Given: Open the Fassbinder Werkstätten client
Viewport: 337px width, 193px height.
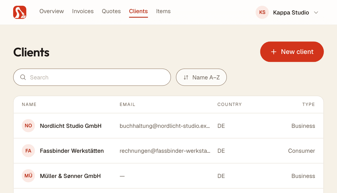Looking at the screenshot, I should coord(72,151).
